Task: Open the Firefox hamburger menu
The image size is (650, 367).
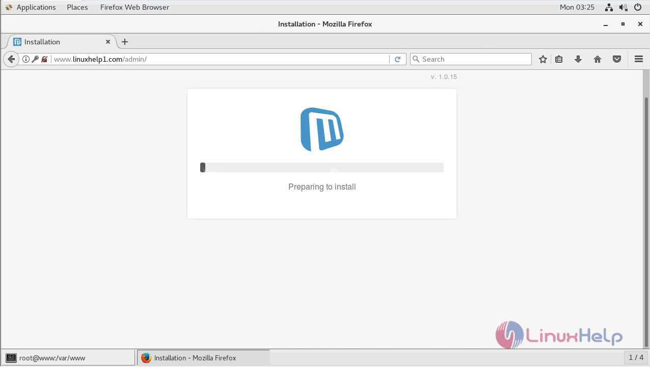Action: tap(639, 59)
